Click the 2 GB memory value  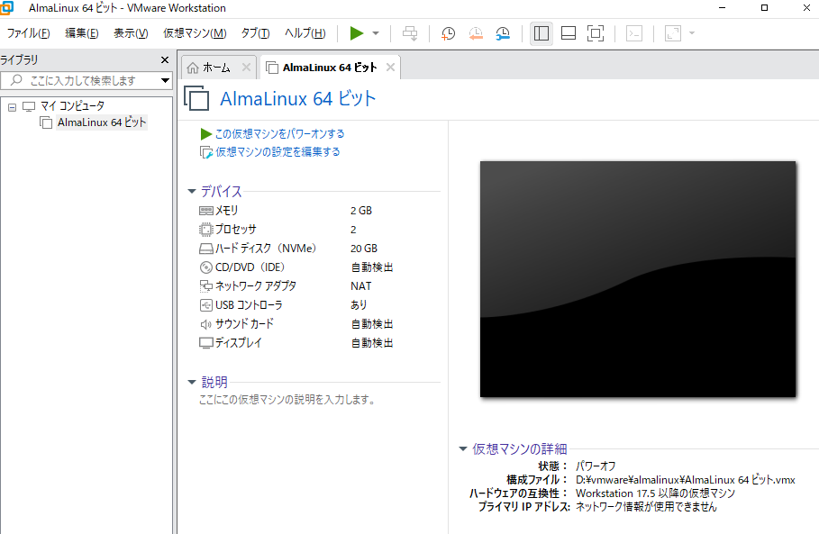[x=361, y=211]
